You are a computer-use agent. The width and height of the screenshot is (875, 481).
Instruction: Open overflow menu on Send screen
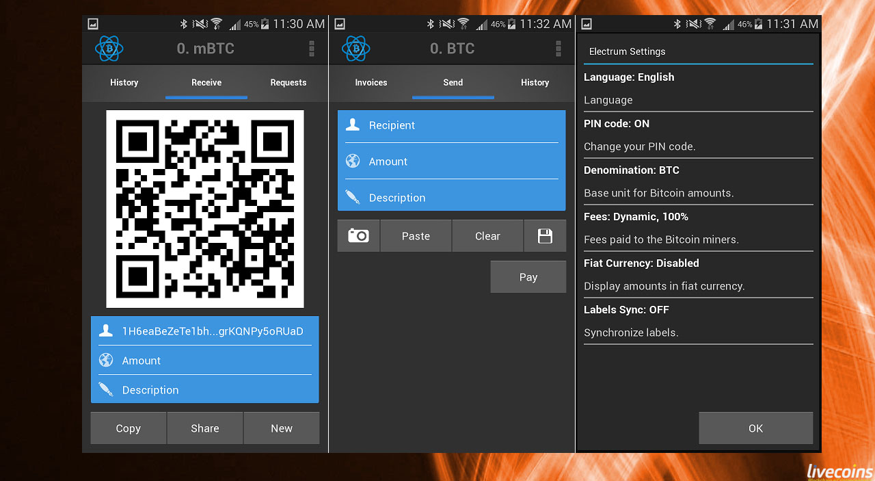[x=558, y=49]
